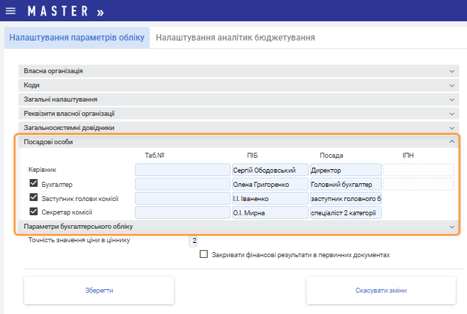
Task: Disable the Секретар комісії checkbox
Action: (33, 212)
